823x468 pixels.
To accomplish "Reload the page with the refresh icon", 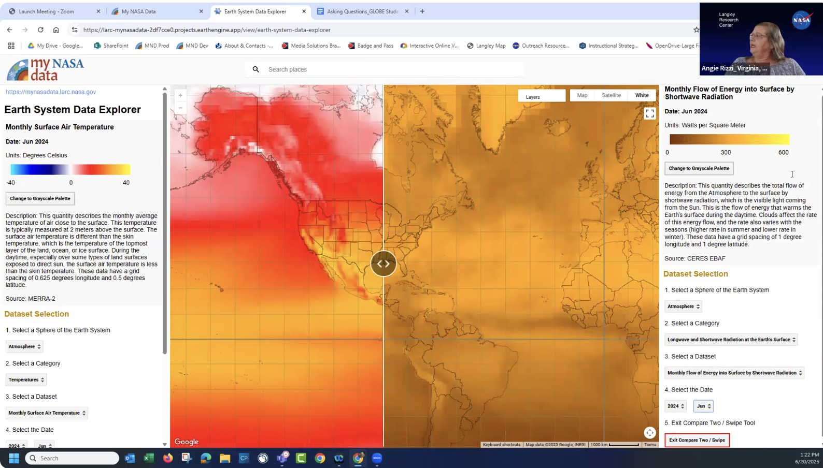I will 40,30.
